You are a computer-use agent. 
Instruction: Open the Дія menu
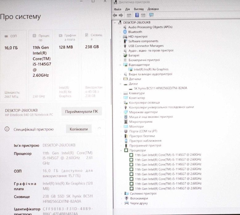click(128, 9)
